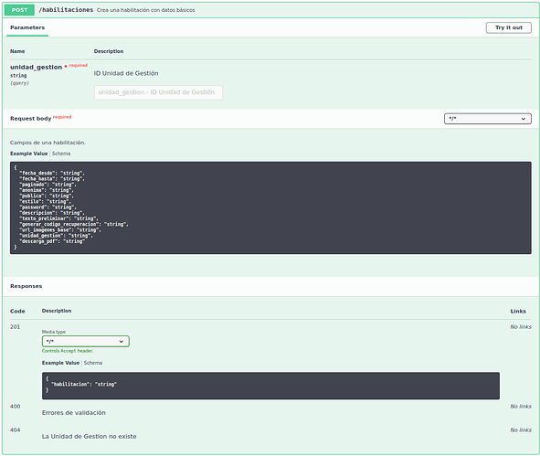540x456 pixels.
Task: Click the 'Request body' heading
Action: pos(31,119)
